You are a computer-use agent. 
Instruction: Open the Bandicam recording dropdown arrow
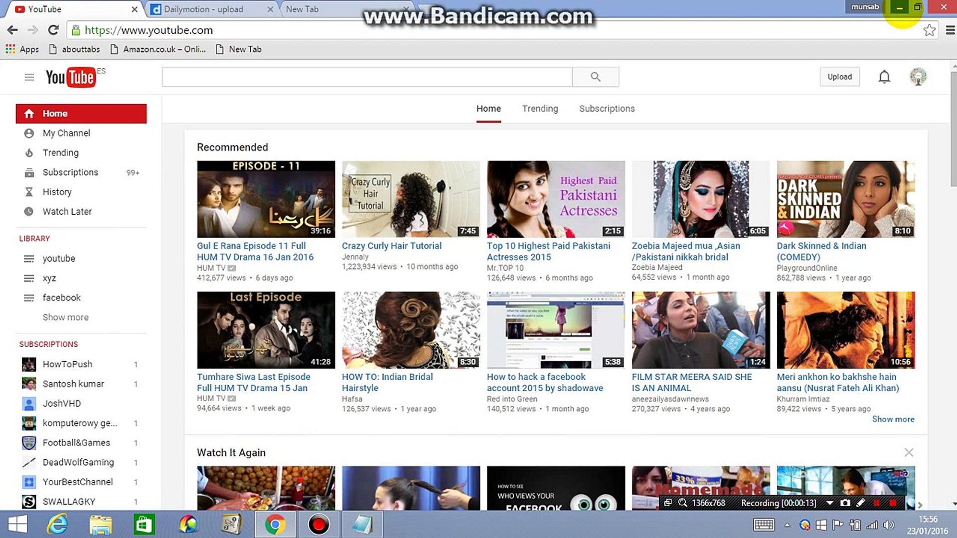pos(829,503)
